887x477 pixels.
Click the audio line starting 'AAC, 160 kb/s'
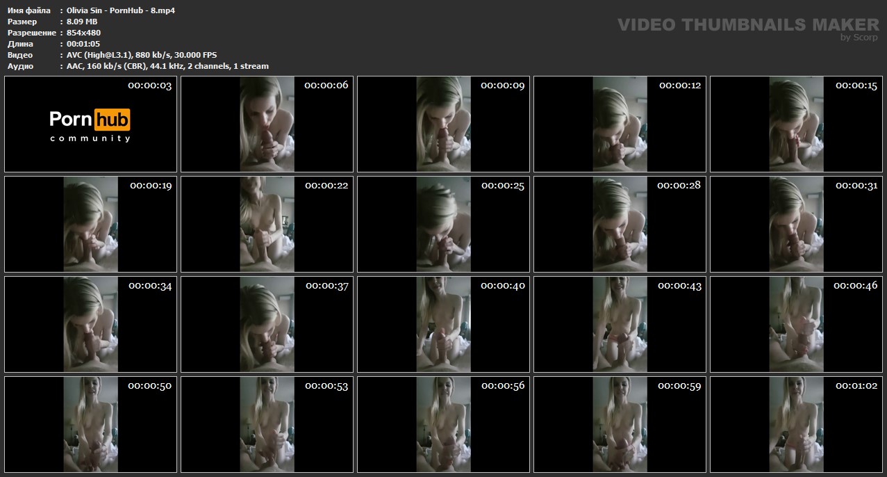pyautogui.click(x=167, y=66)
